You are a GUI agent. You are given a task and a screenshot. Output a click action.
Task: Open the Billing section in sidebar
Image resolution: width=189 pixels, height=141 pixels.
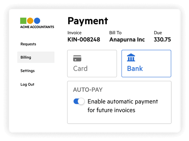point(36,57)
